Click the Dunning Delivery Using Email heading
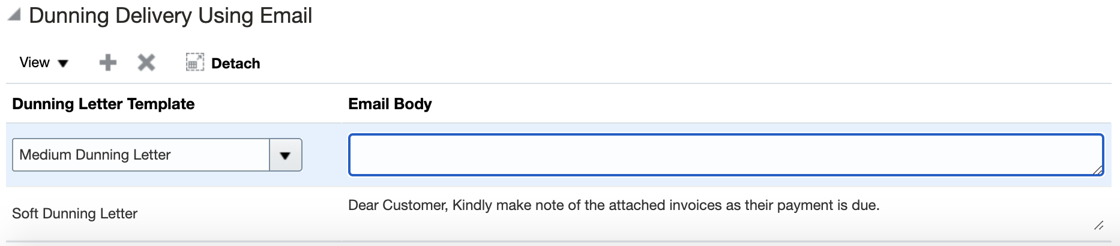 pos(170,16)
